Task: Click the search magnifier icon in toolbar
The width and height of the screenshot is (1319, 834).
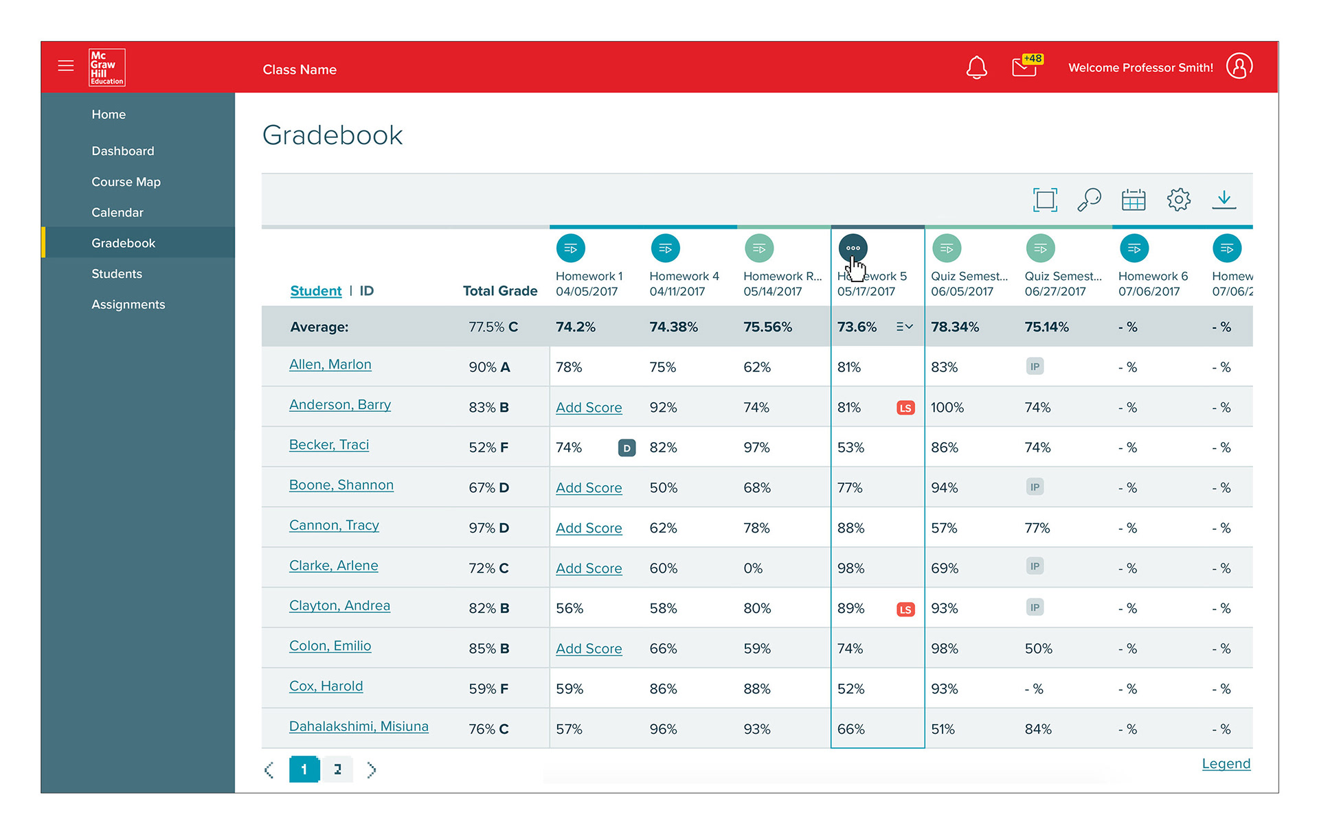Action: point(1089,200)
